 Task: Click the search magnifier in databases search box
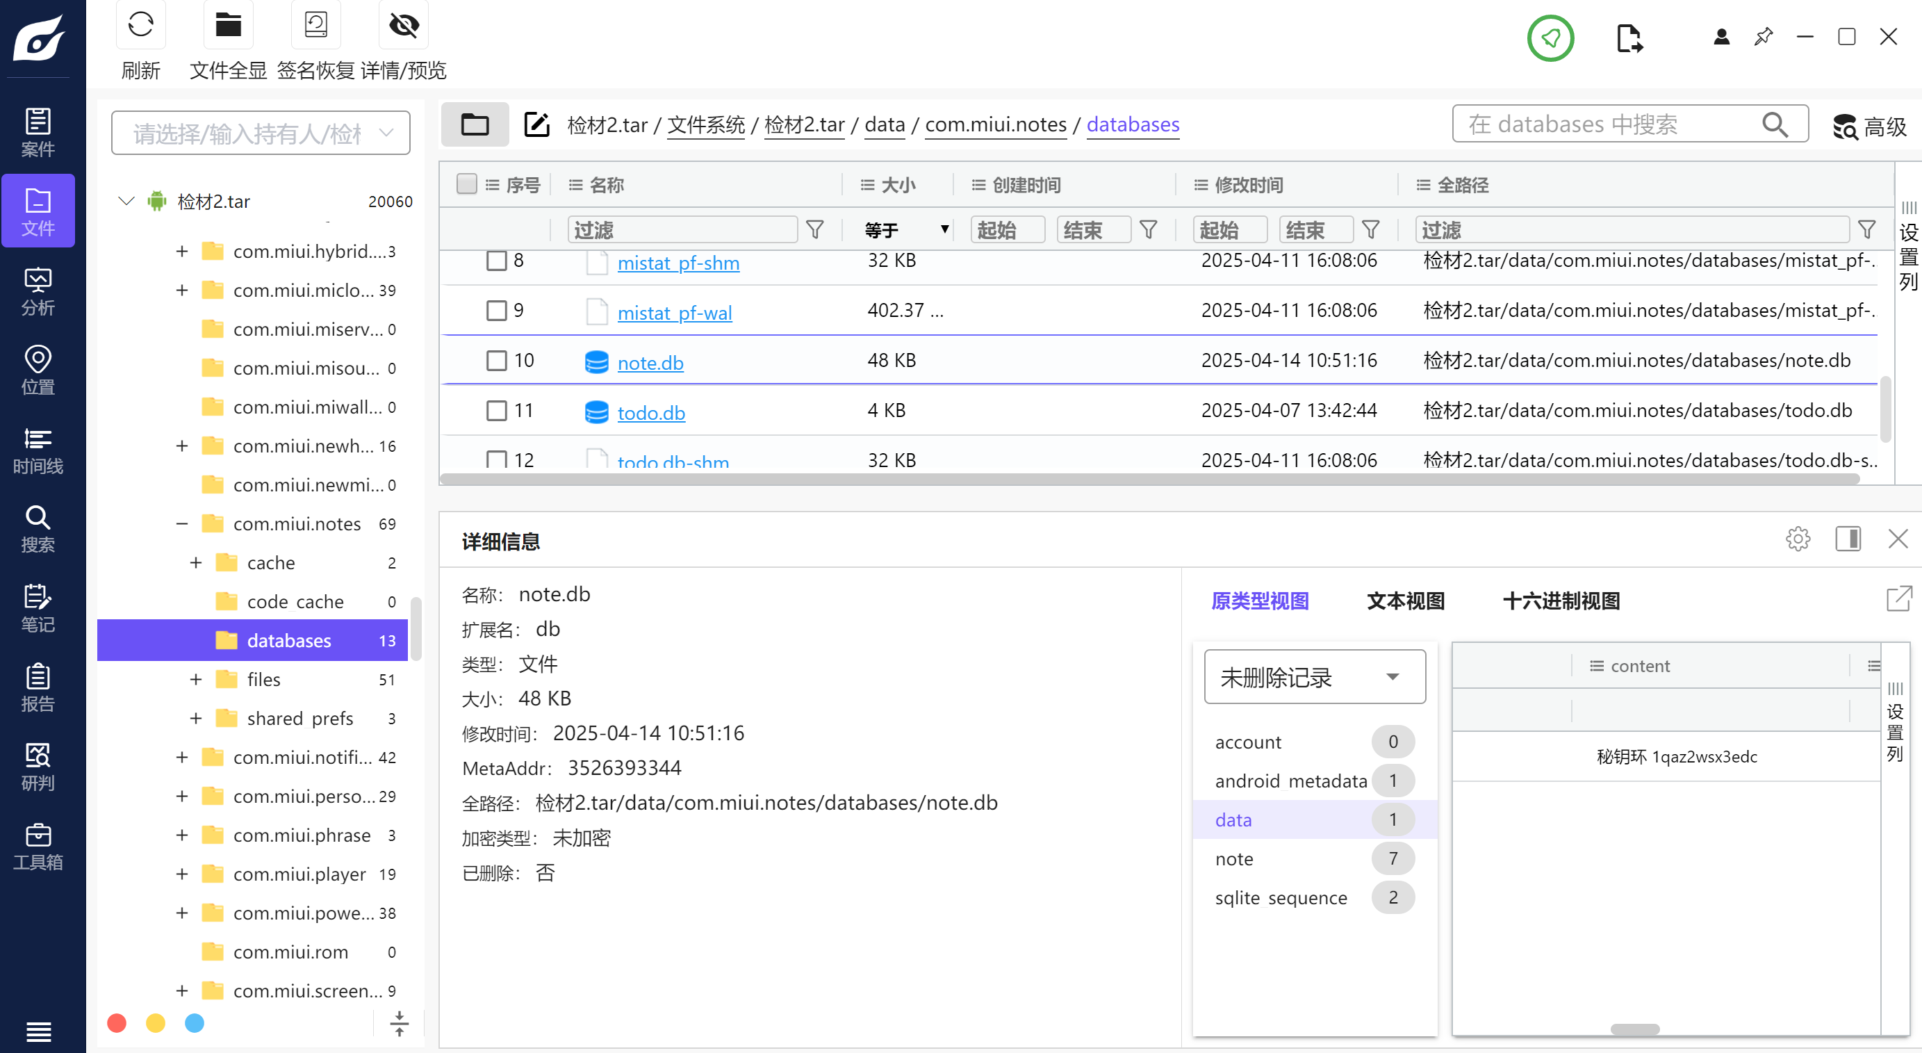1774,124
